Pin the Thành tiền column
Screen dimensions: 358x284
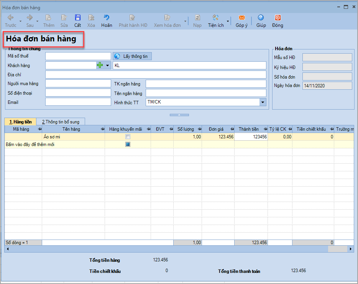coord(265,129)
